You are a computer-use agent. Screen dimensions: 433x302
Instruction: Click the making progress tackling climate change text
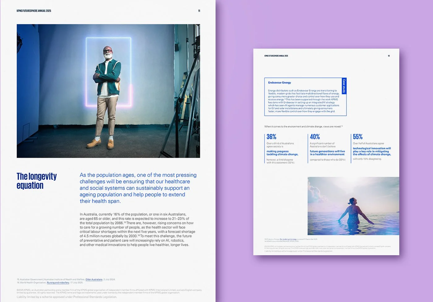pos(282,153)
